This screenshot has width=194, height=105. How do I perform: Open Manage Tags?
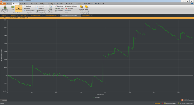tap(81, 9)
